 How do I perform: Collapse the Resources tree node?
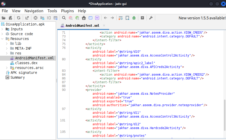(2, 39)
